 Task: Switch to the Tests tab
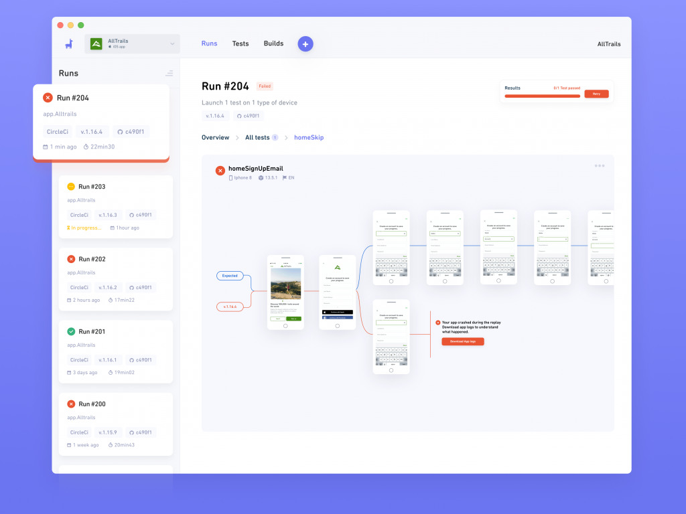tap(241, 44)
